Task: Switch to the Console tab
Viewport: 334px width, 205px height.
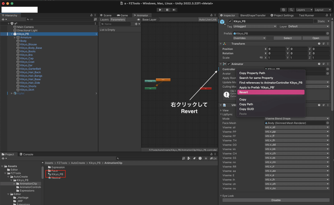Action: [x=26, y=154]
